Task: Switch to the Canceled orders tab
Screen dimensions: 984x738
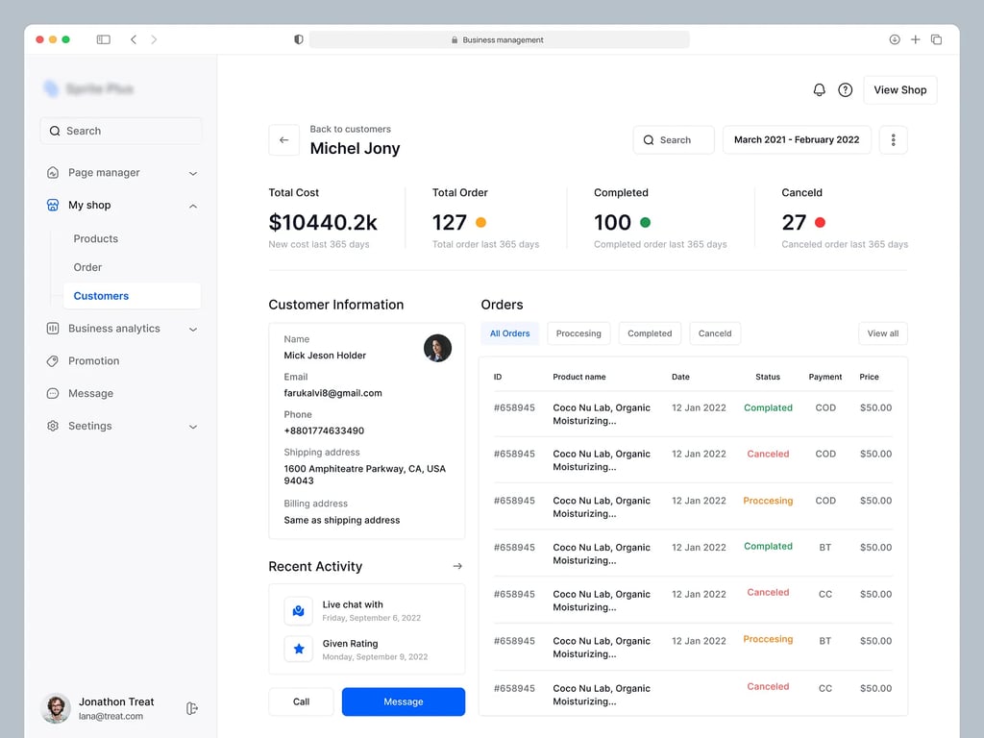Action: tap(714, 332)
